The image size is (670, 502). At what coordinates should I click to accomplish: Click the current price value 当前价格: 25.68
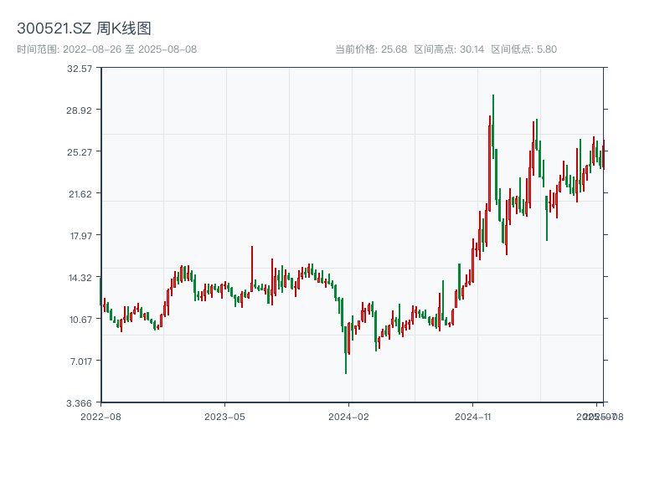coord(371,49)
